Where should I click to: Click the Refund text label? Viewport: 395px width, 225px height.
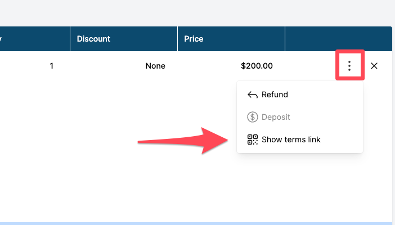(x=275, y=95)
